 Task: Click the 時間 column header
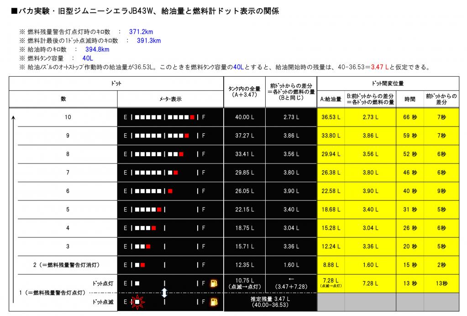(410, 99)
